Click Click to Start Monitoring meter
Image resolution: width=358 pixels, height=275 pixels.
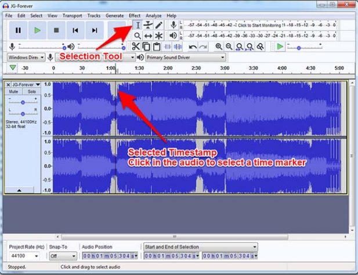pyautogui.click(x=259, y=25)
